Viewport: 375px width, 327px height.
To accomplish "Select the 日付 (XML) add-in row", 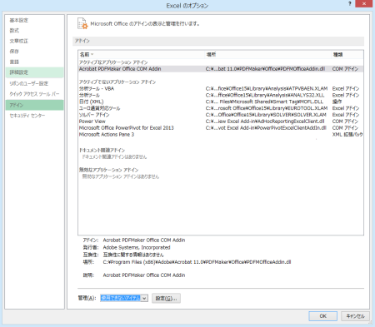I will pos(221,102).
